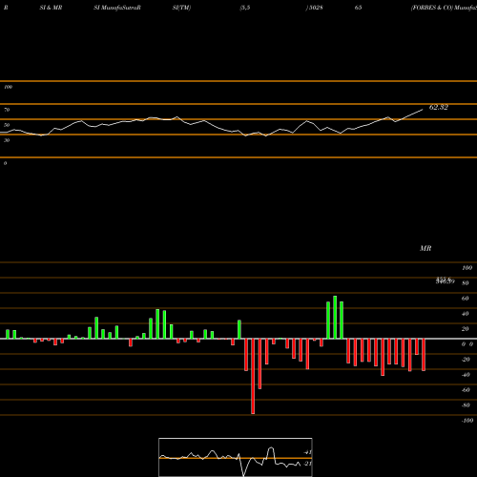Click the 'SI & MR' header text
The height and width of the screenshot is (477, 477).
click(51, 8)
